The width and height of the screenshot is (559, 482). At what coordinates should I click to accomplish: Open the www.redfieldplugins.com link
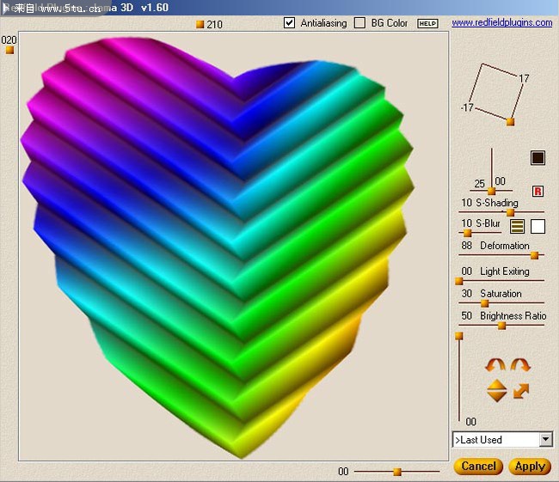(501, 22)
